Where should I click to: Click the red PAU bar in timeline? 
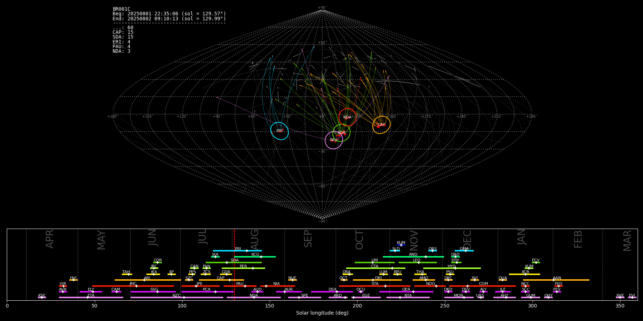[x=240, y=286]
